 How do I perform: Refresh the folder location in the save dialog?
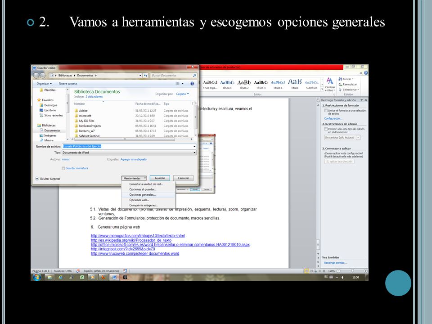coord(145,75)
